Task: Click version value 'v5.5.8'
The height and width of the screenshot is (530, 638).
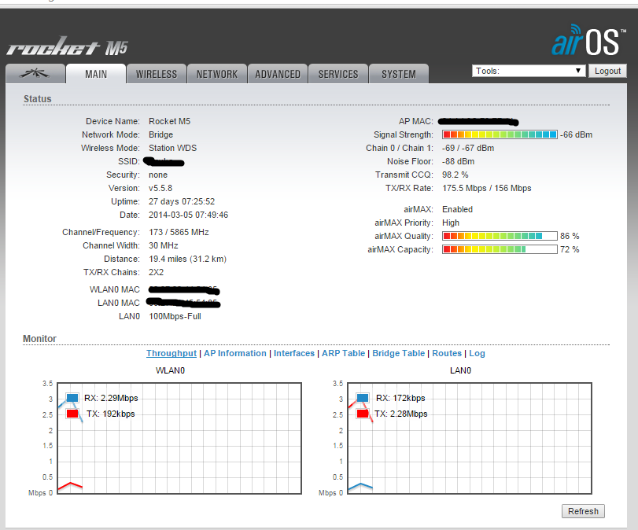Action: coord(160,188)
